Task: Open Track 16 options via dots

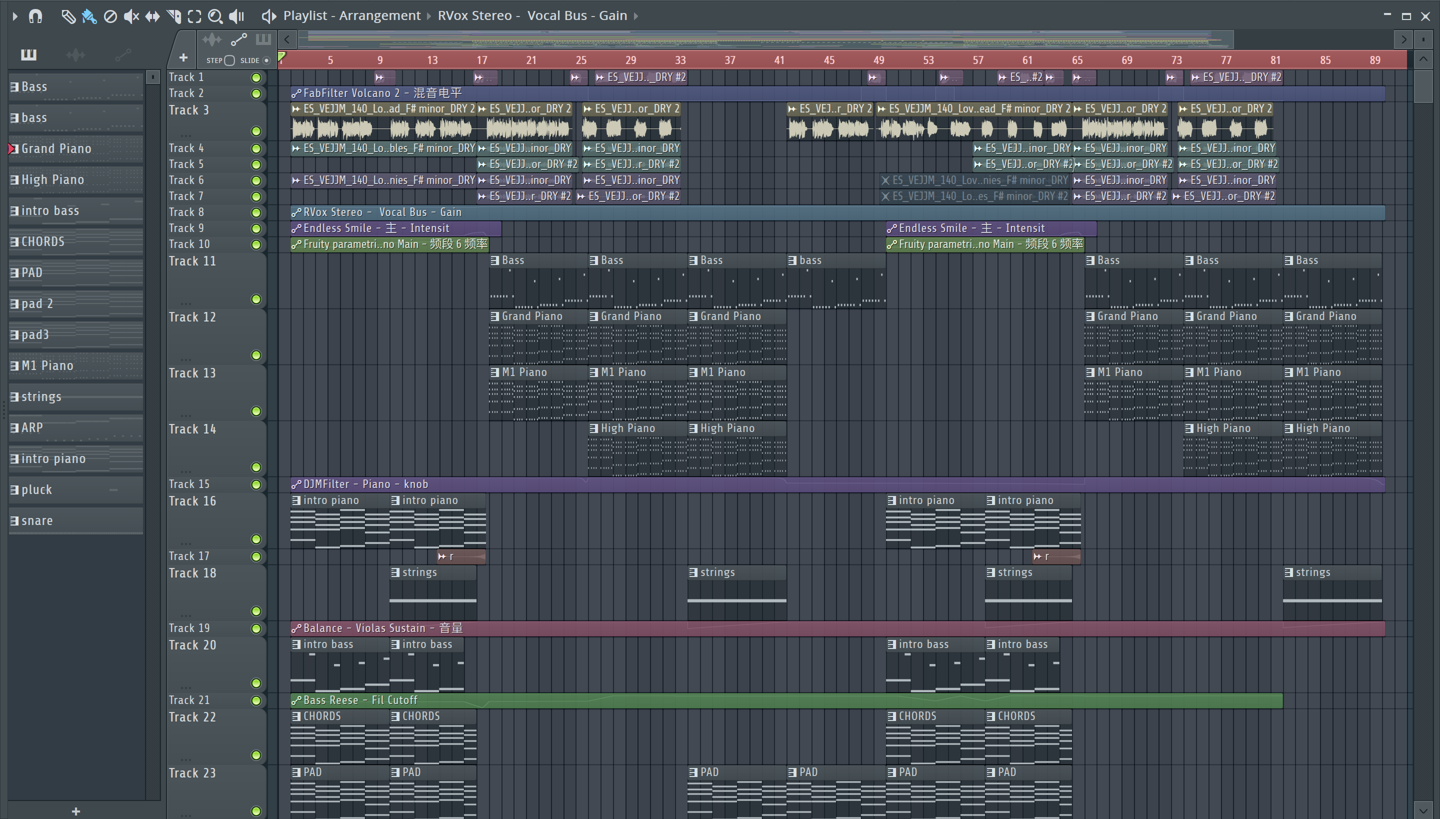Action: [x=186, y=543]
